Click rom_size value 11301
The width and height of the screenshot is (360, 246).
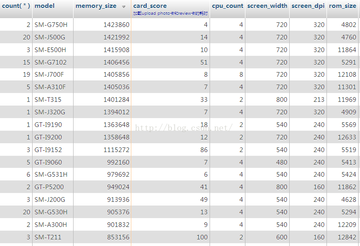click(x=347, y=87)
